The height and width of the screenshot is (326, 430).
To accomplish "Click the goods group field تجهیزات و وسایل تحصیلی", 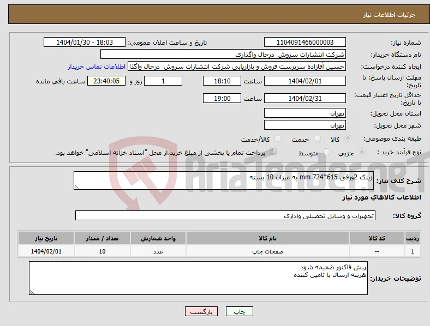I will pyautogui.click(x=225, y=215).
